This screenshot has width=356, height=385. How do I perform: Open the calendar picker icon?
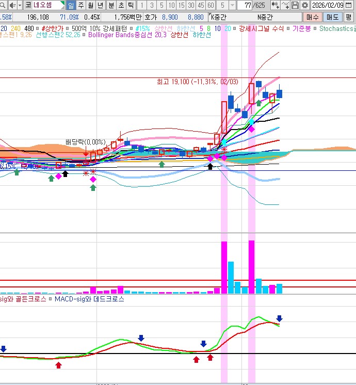(x=348, y=5)
